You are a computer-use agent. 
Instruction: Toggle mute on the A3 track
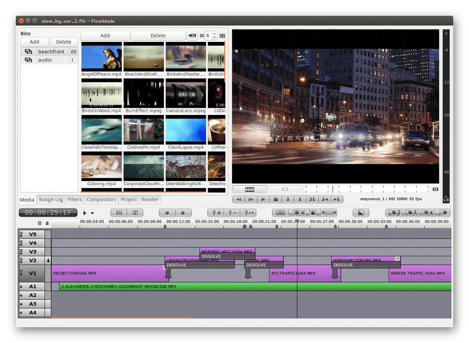pos(21,304)
